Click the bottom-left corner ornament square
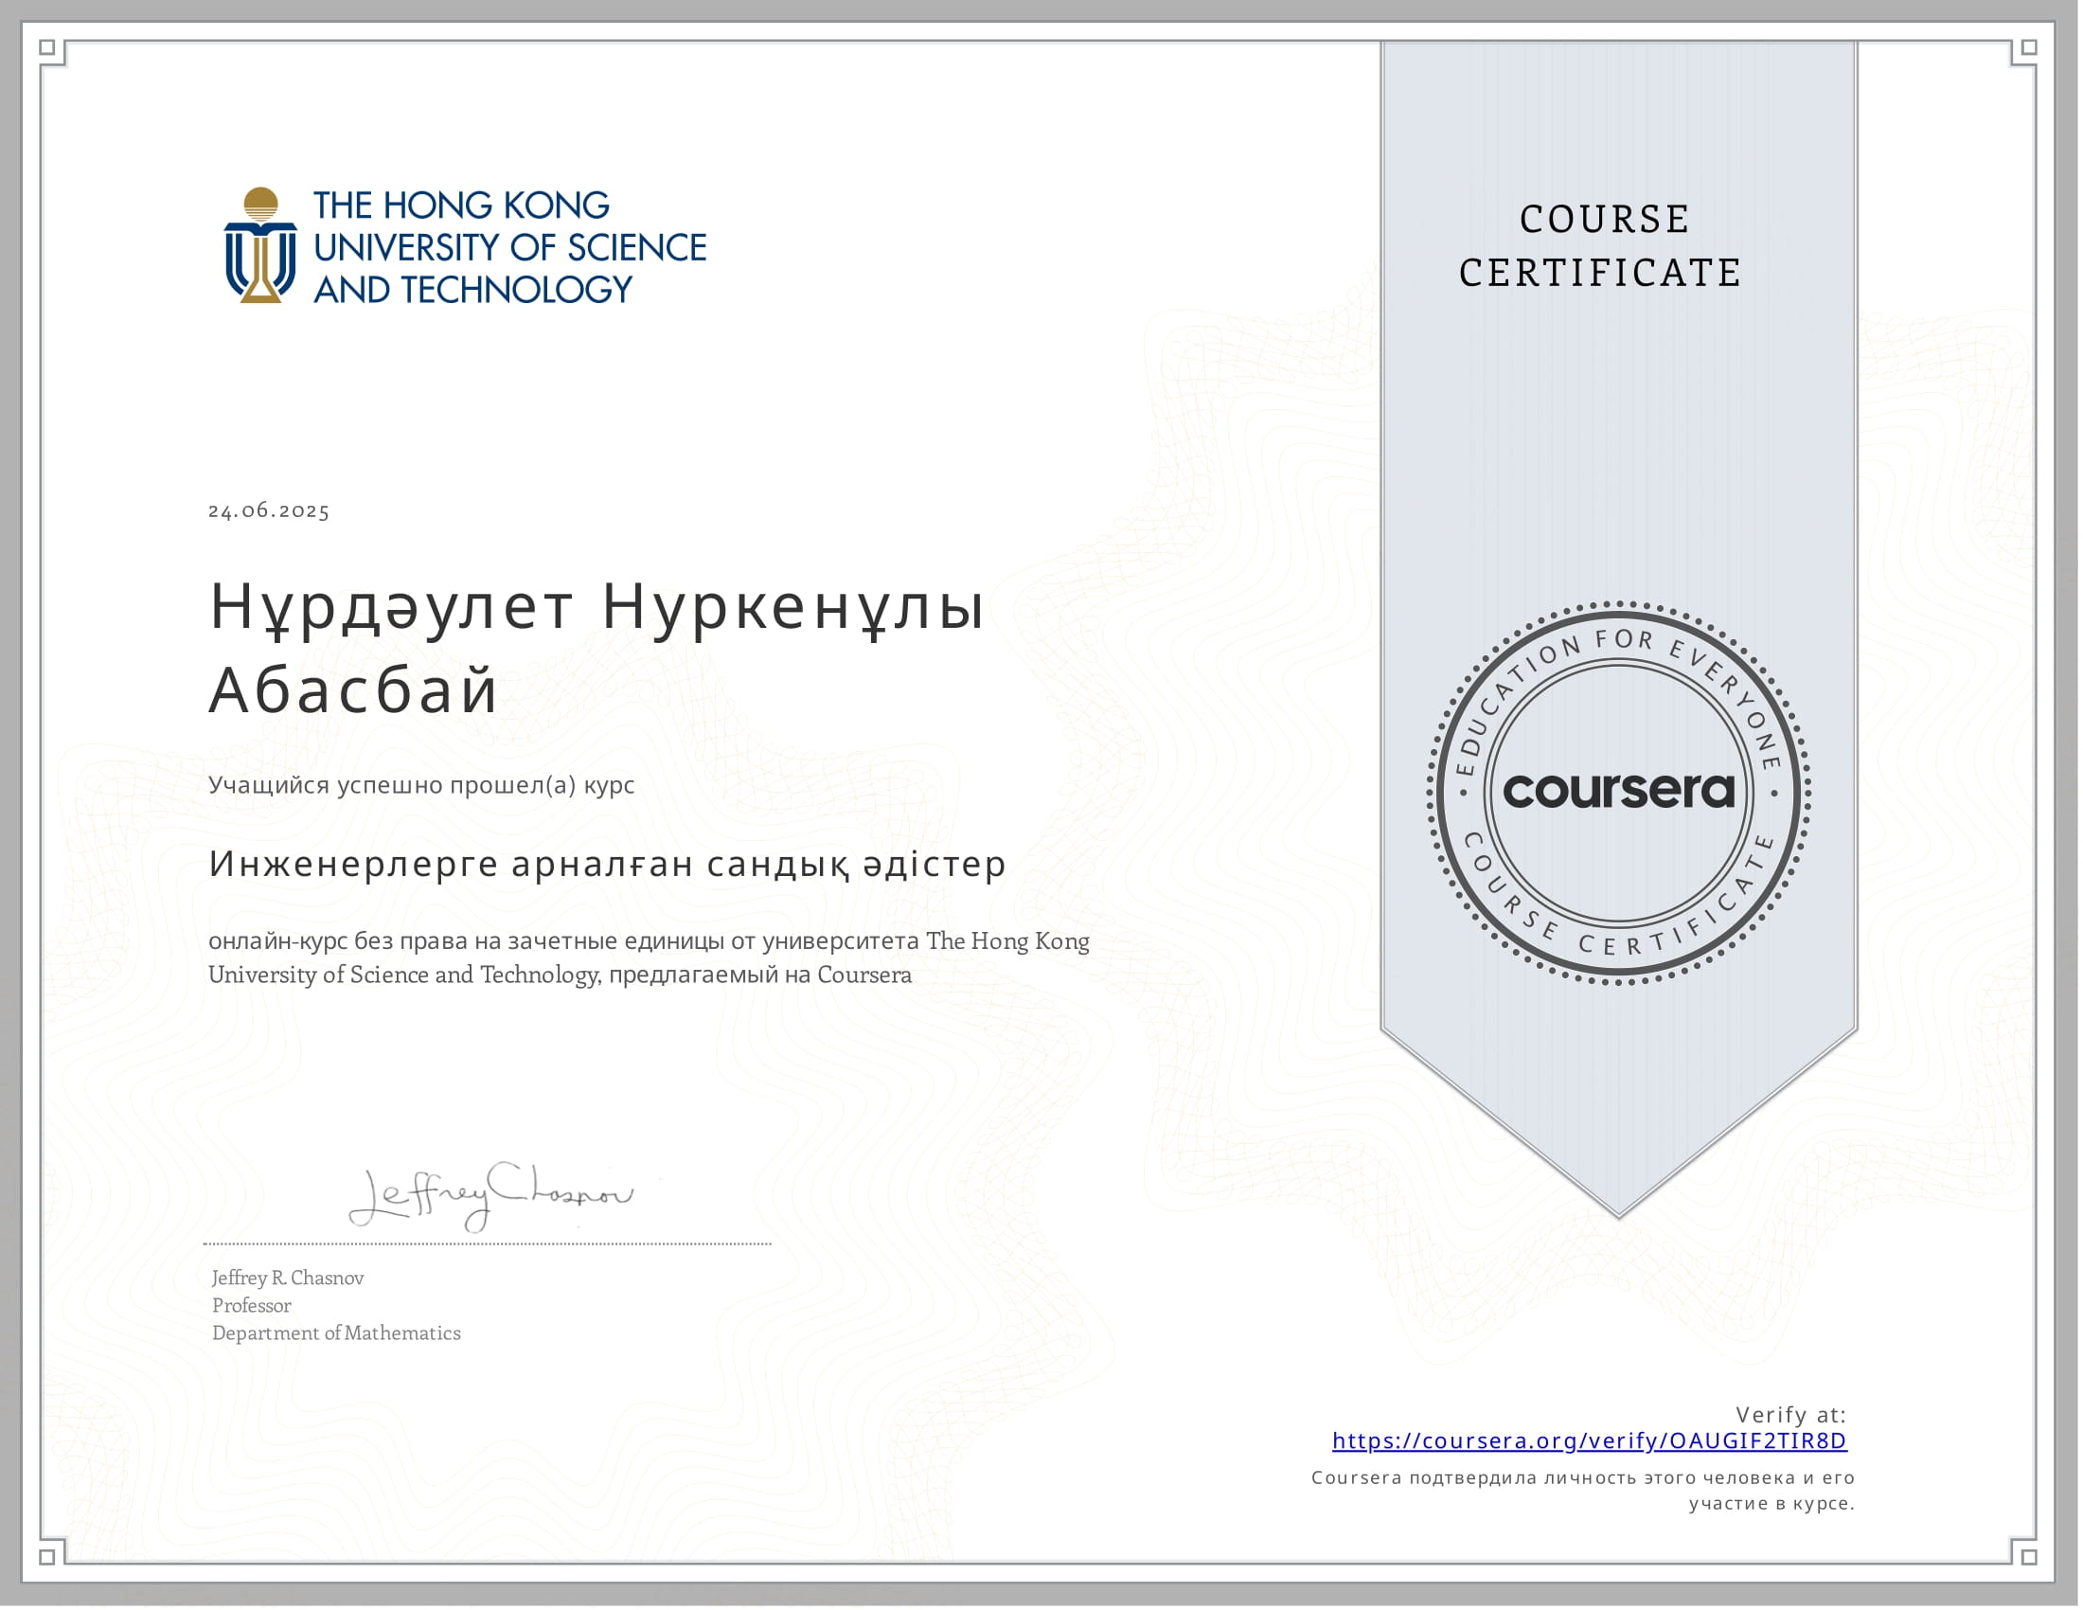 tap(47, 1557)
